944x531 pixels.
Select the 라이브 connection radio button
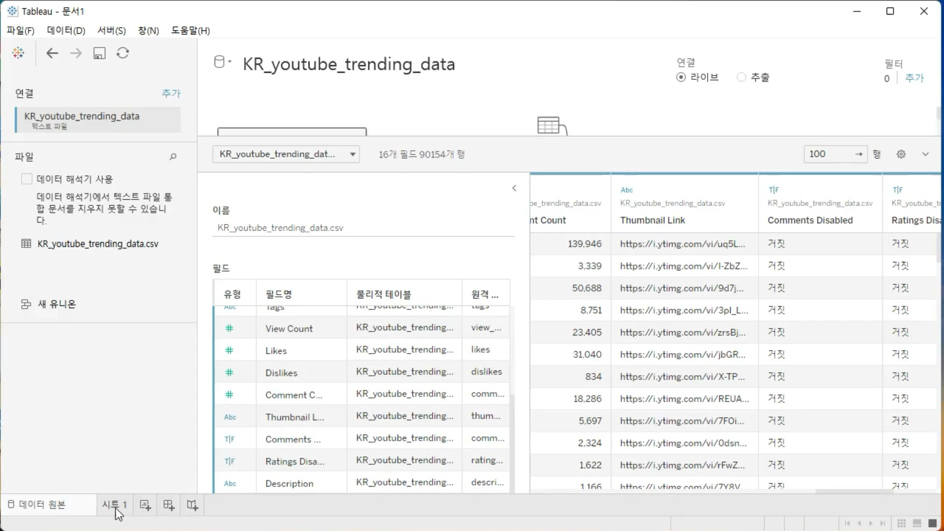tap(681, 77)
